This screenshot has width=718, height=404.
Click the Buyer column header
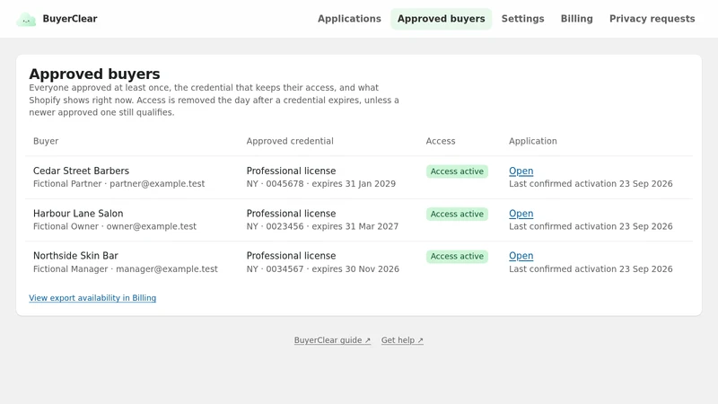point(46,141)
